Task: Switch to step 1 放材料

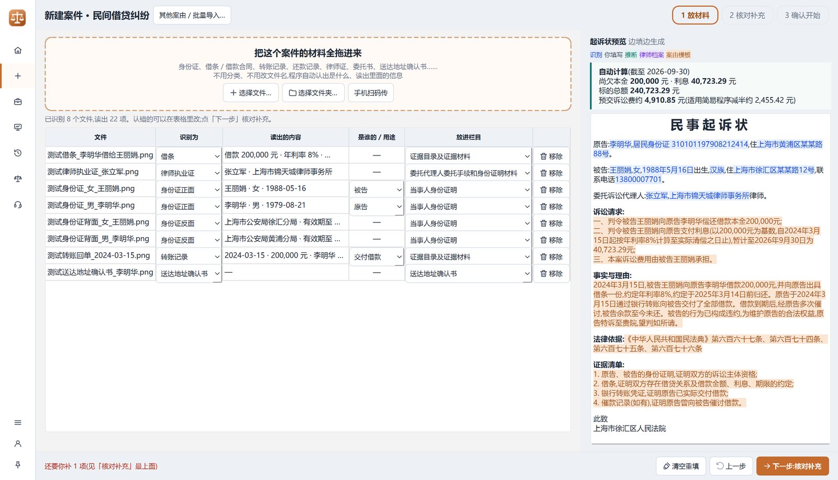Action: (x=695, y=15)
